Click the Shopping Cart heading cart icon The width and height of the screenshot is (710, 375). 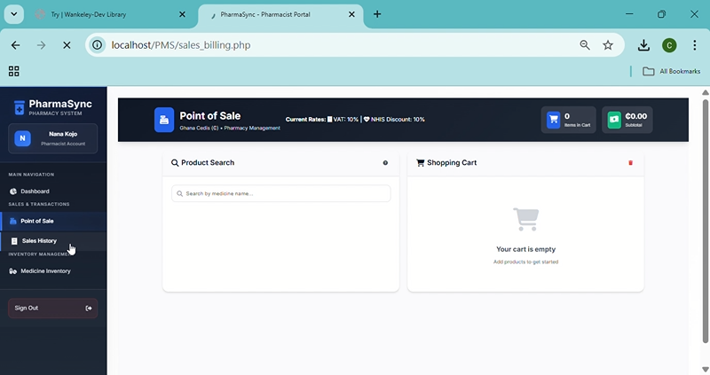tap(420, 163)
